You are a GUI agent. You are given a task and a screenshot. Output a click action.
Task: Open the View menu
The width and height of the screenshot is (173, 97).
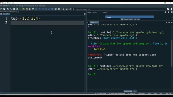coord(40,6)
